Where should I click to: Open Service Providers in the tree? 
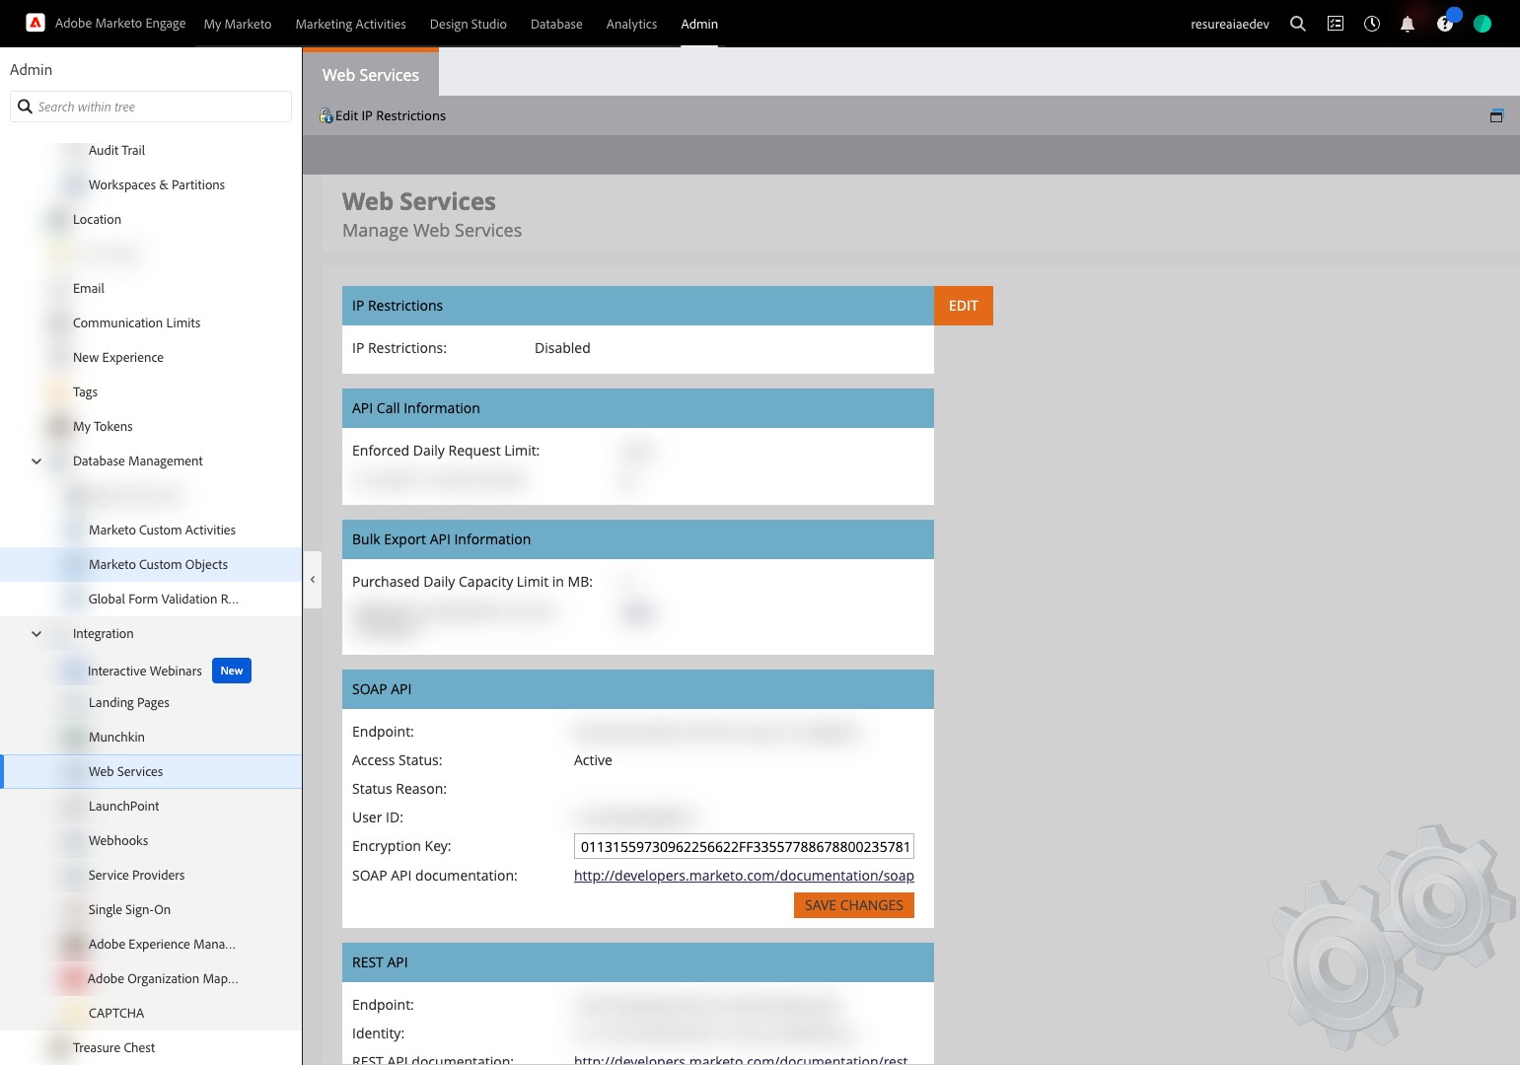click(x=137, y=876)
